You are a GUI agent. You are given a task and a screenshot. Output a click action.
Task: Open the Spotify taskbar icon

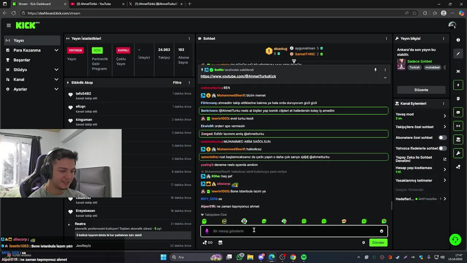coord(304,257)
